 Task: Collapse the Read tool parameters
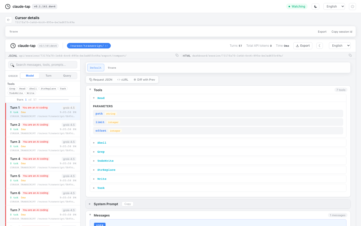pos(94,98)
